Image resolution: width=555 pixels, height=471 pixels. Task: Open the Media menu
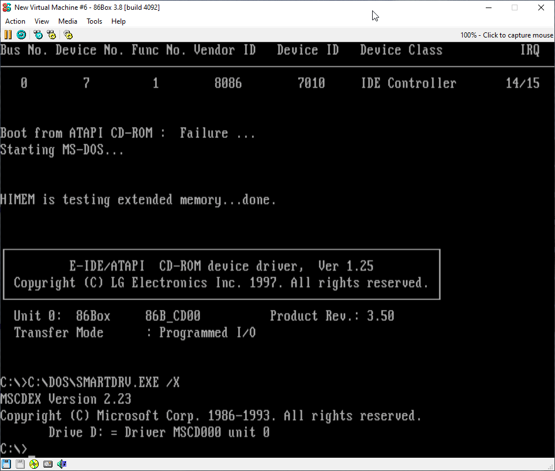tap(67, 21)
